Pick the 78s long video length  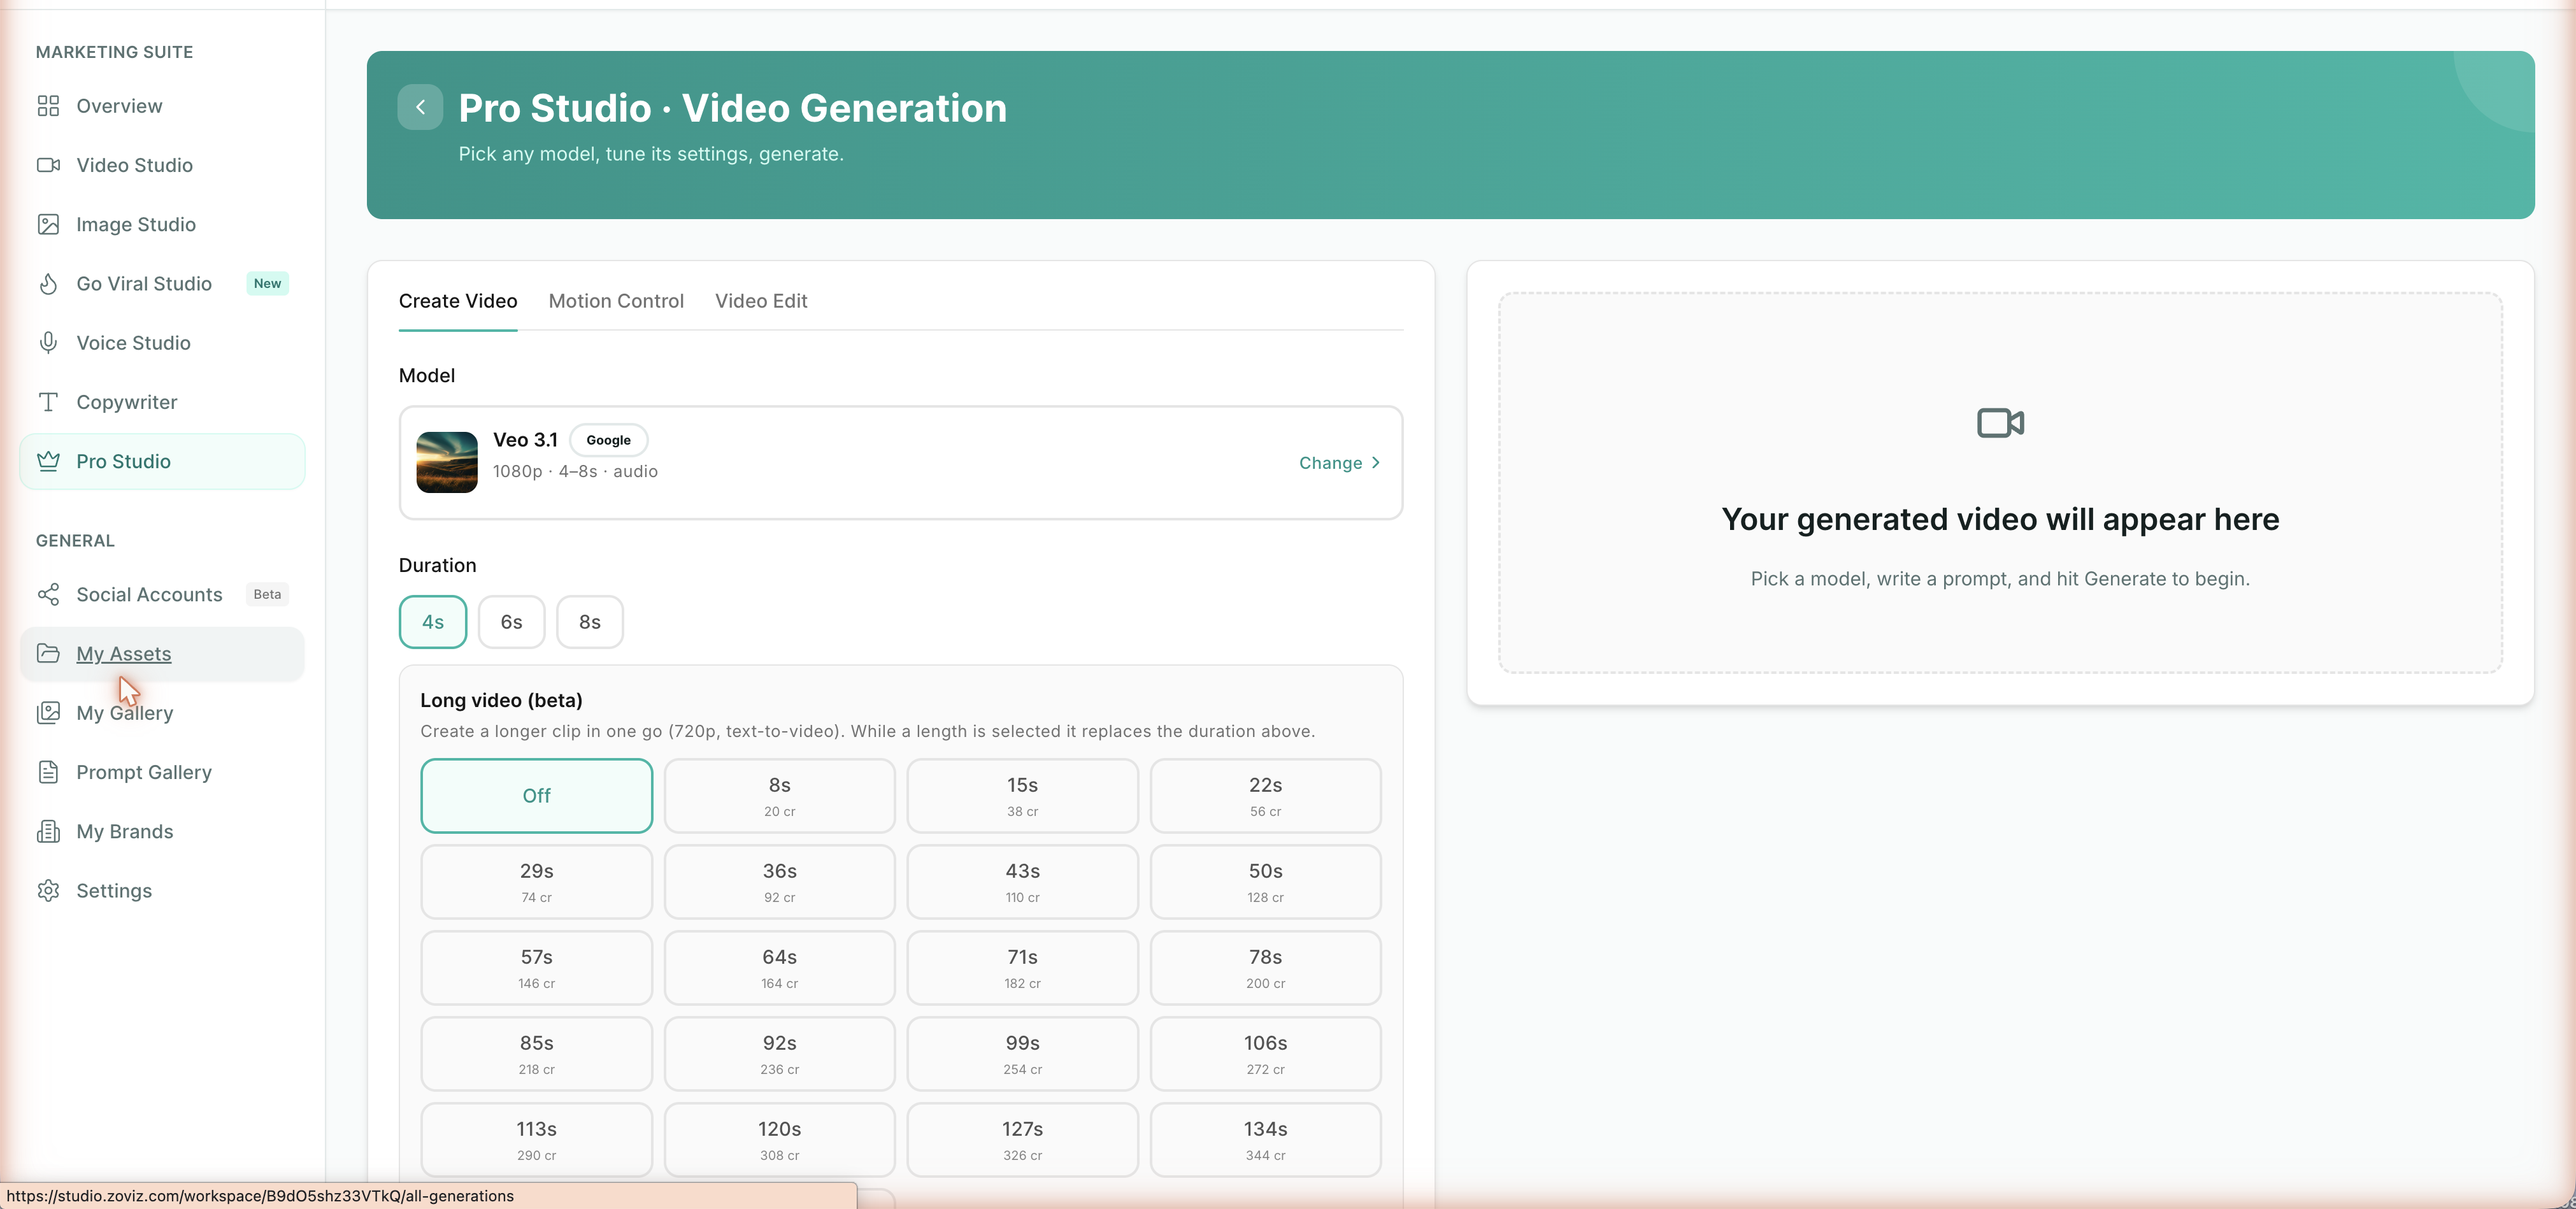pos(1265,968)
